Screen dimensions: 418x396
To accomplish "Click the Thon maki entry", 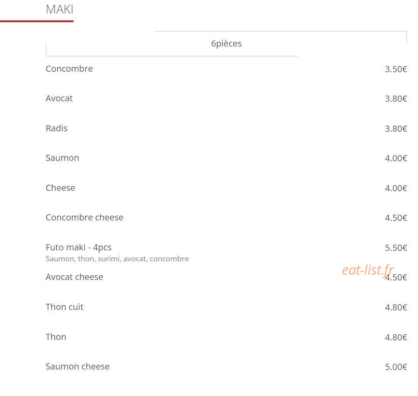I will coord(56,337).
